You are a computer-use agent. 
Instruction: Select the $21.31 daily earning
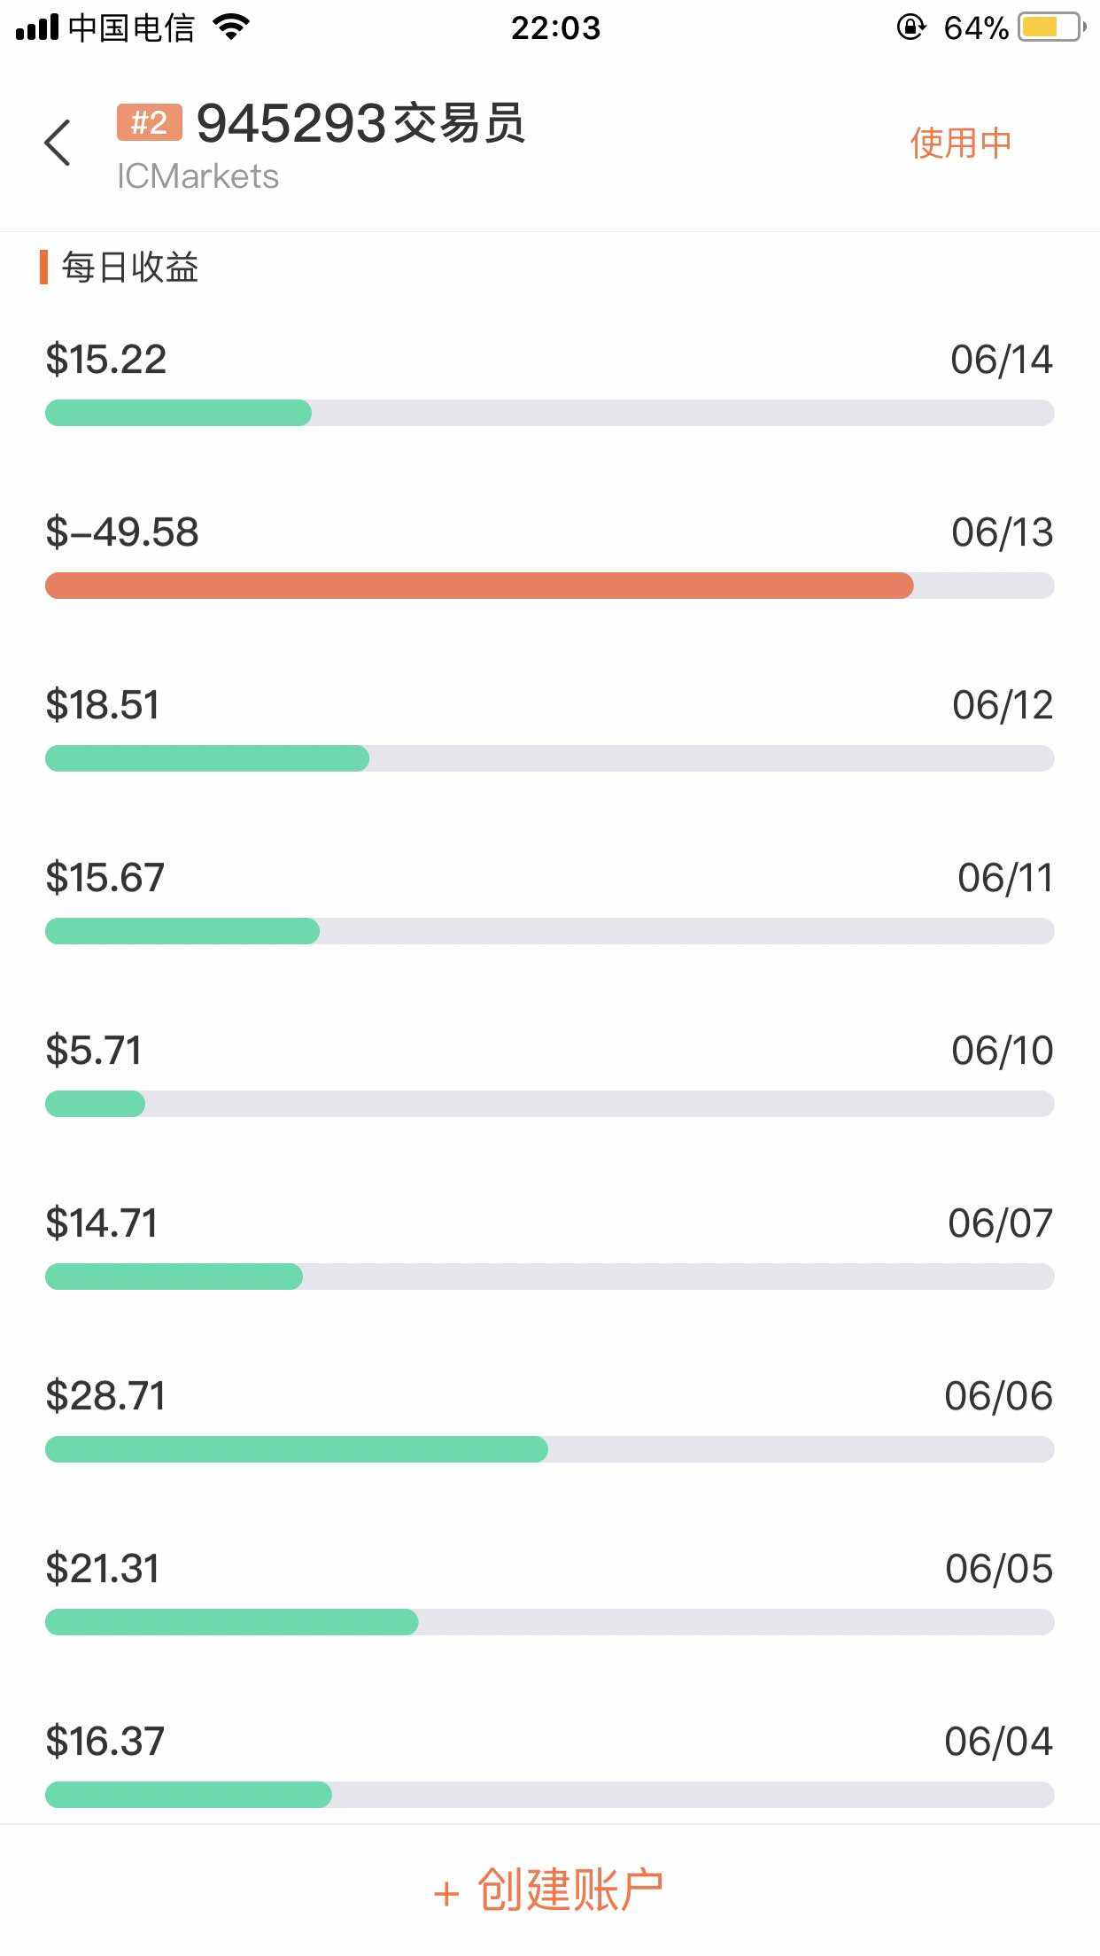point(103,1569)
